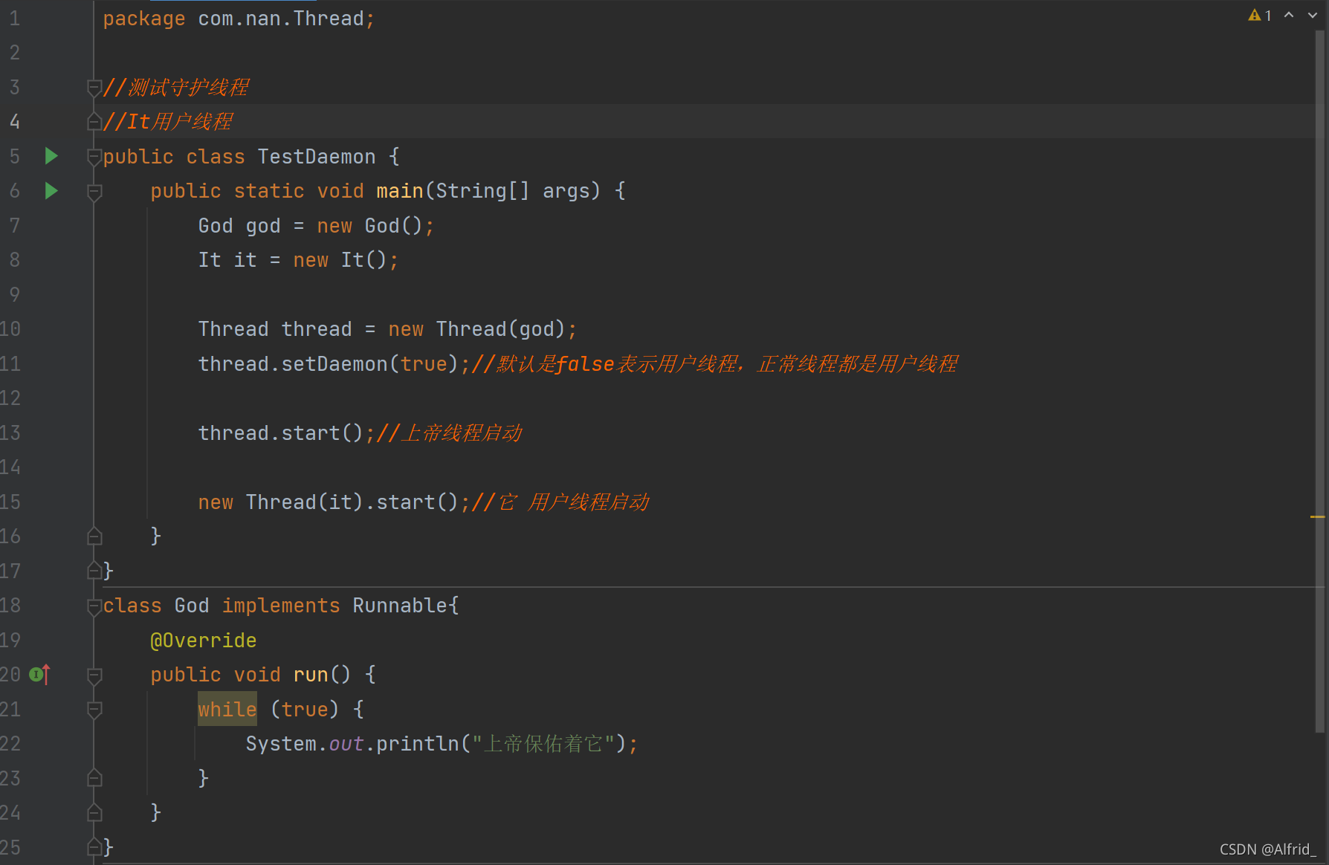
Task: Place cursor on 'package' keyword
Action: pyautogui.click(x=144, y=19)
